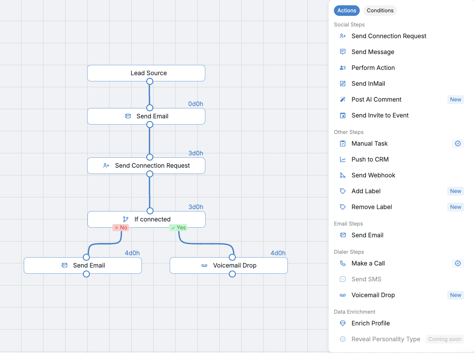Click the bottom connector of Voicemail Drop node
Screen dimensions: 474x353
[232, 274]
